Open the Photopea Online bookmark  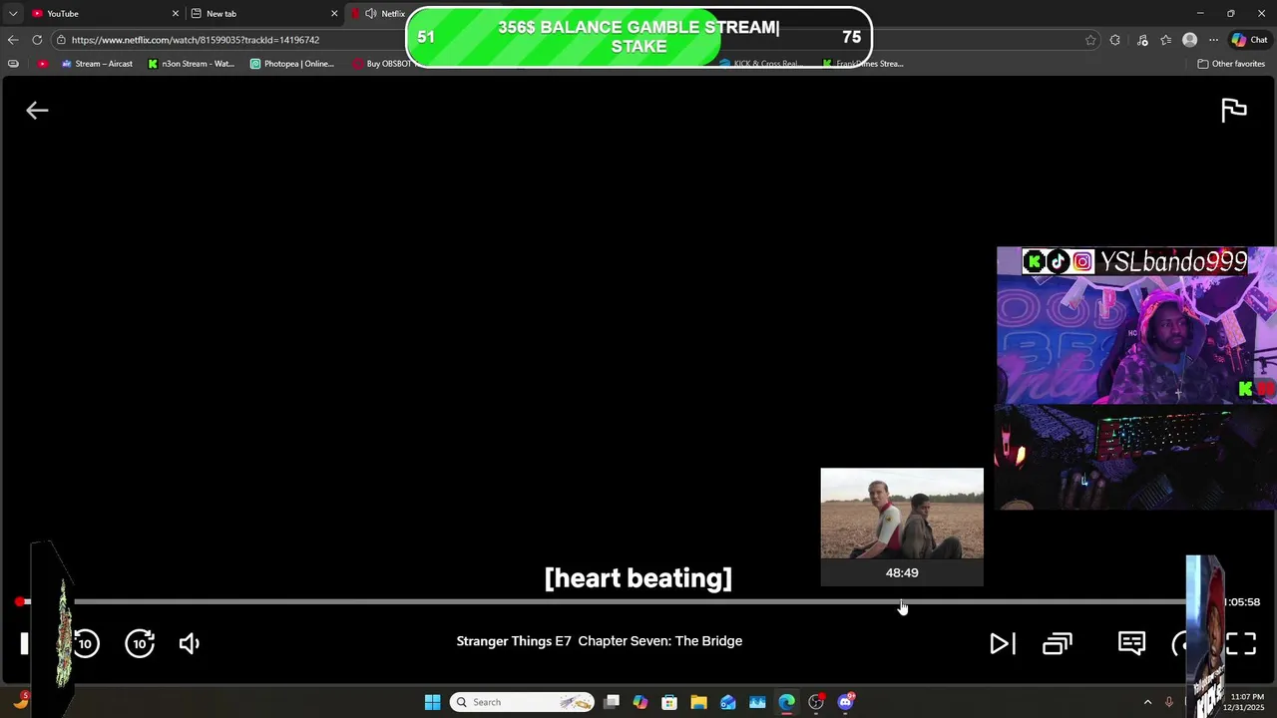292,64
